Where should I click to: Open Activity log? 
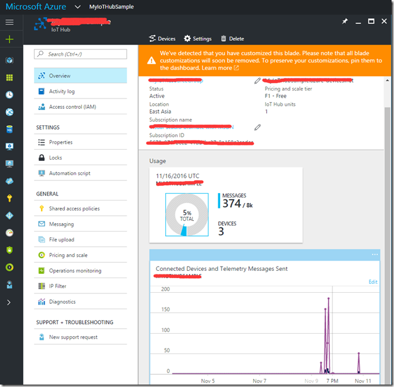click(x=80, y=91)
